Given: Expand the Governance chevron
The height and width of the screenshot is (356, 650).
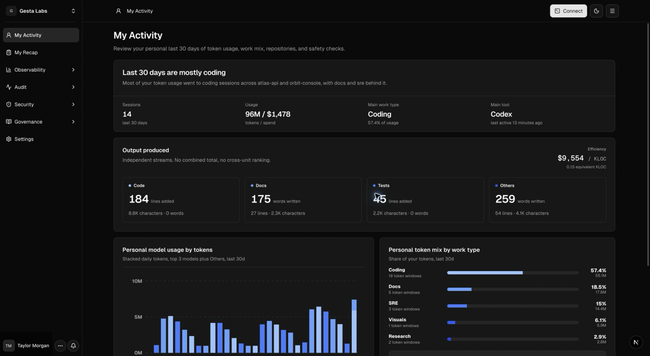Looking at the screenshot, I should click(x=73, y=122).
